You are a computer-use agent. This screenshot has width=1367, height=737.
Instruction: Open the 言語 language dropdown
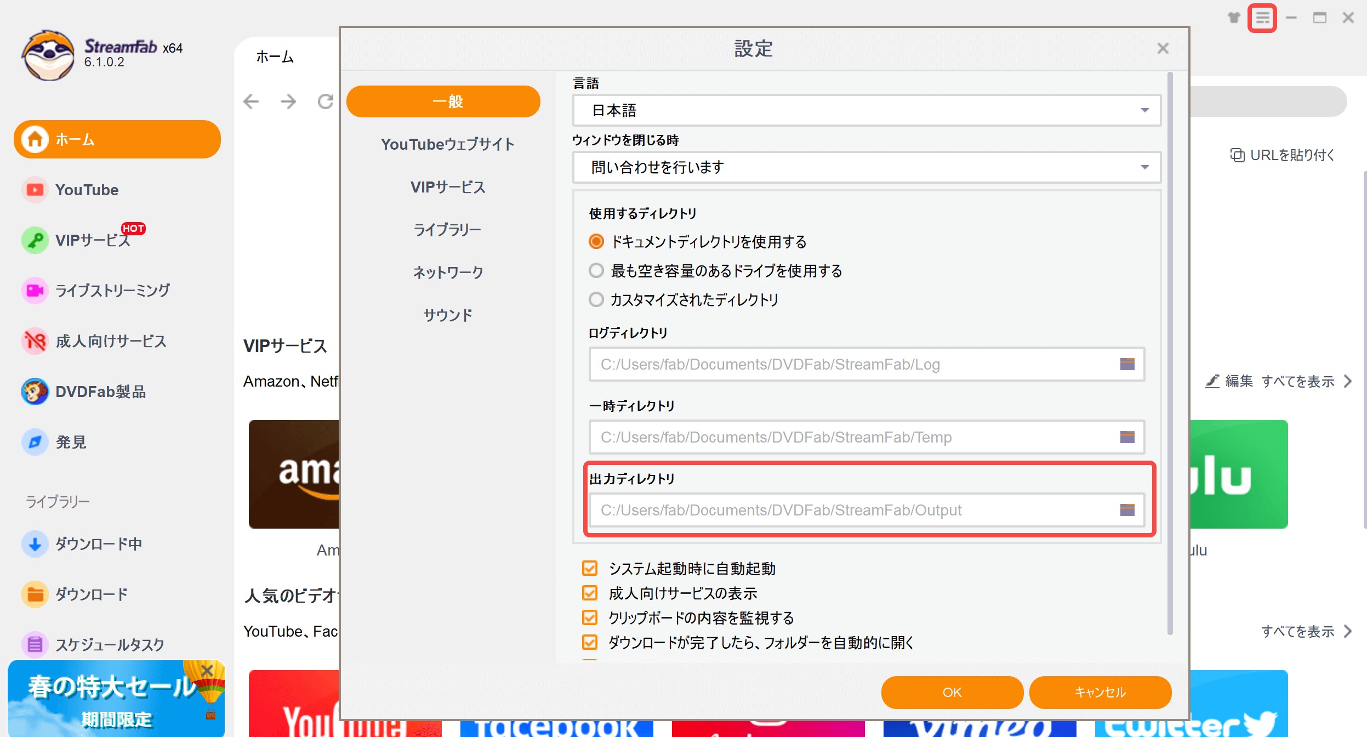[x=866, y=110]
